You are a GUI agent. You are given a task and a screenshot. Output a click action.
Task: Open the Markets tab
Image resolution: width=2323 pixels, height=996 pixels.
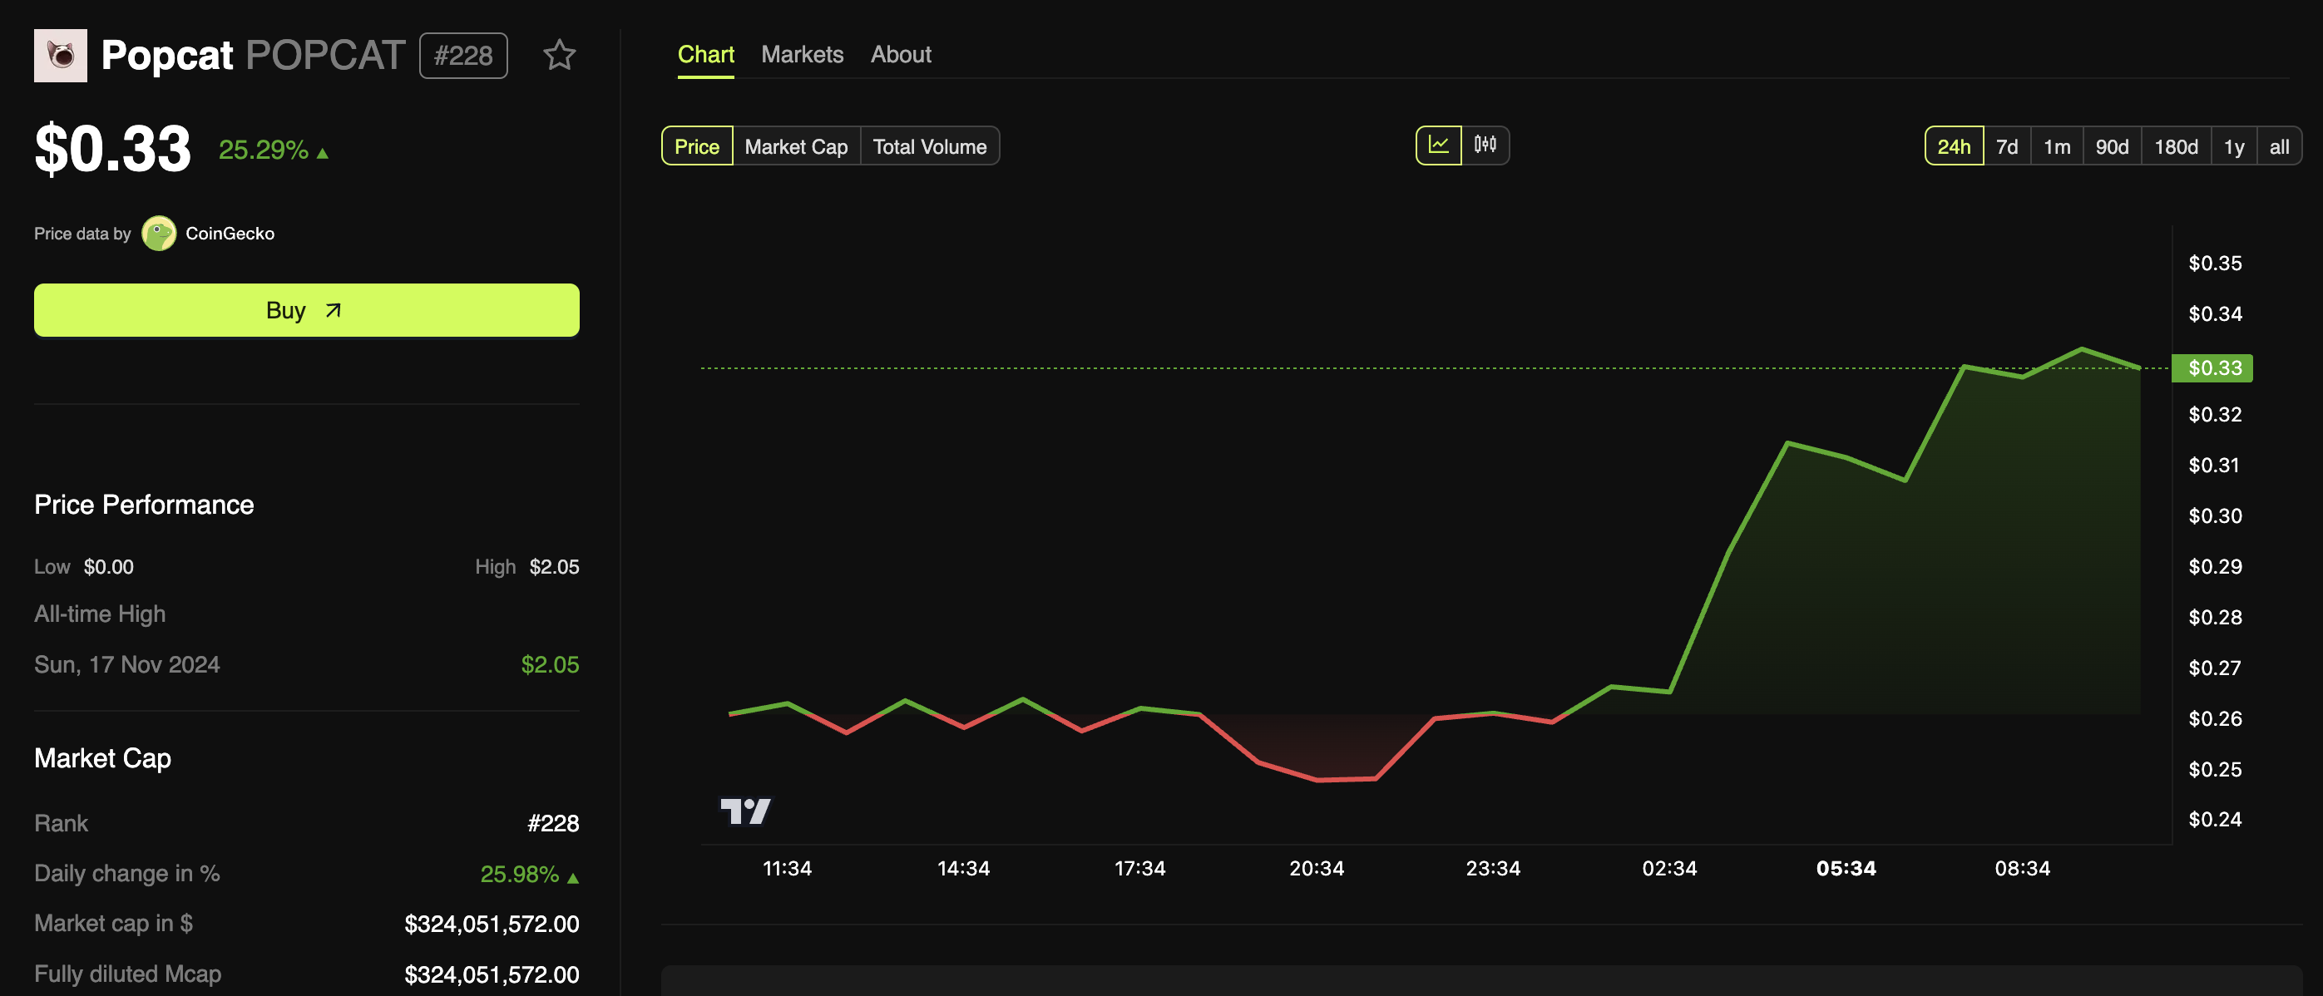pyautogui.click(x=803, y=53)
